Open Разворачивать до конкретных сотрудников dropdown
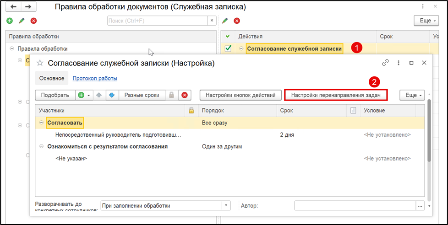The image size is (448, 225). pyautogui.click(x=226, y=206)
